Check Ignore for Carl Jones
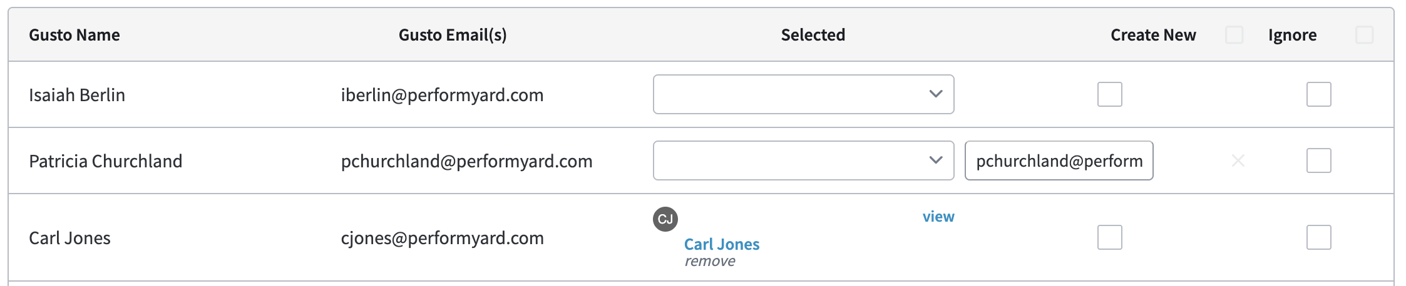 coord(1318,237)
